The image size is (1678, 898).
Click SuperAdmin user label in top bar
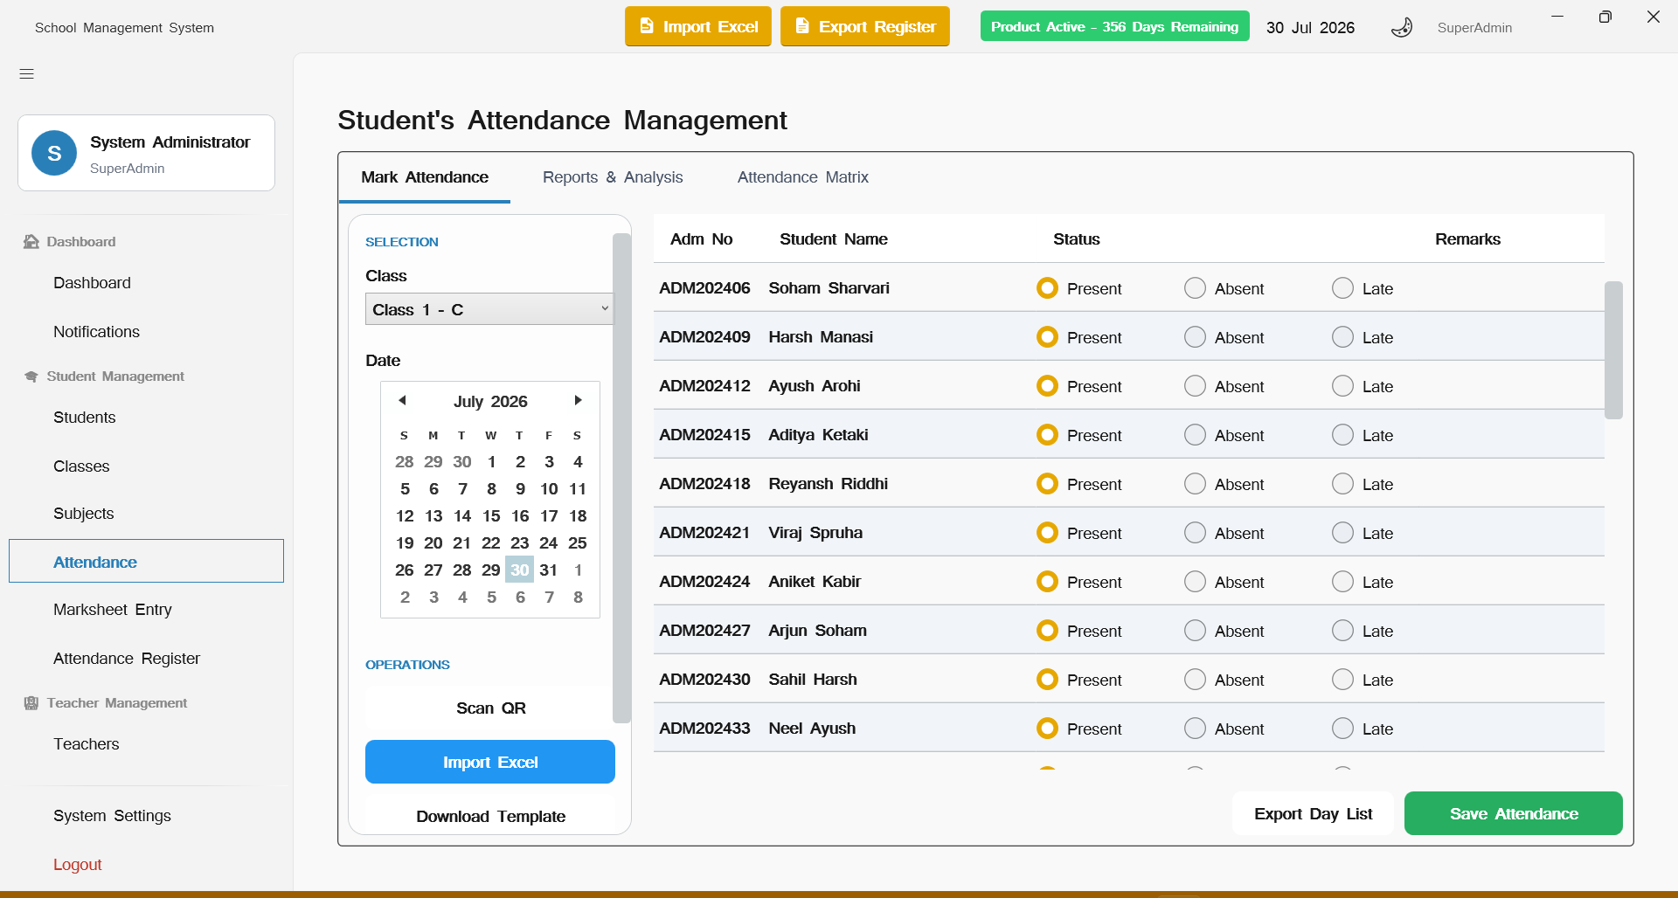tap(1474, 28)
